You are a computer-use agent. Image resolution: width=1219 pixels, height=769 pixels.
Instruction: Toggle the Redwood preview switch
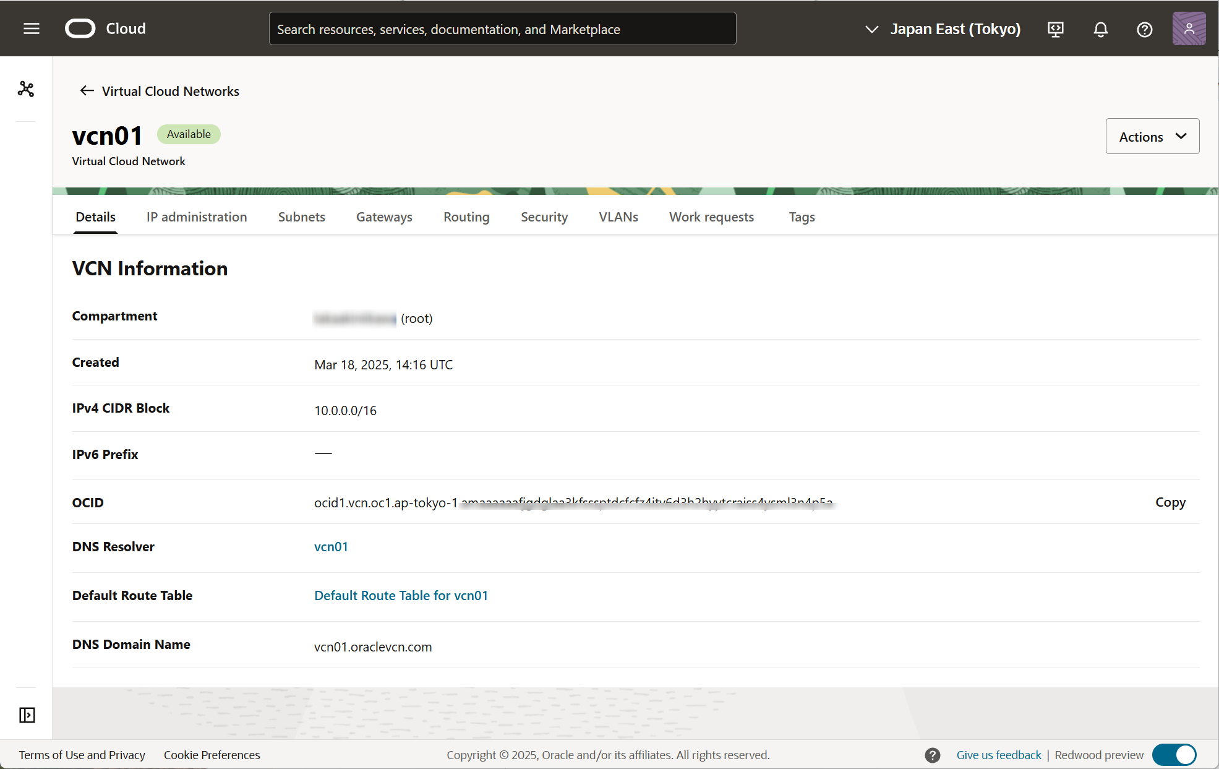pyautogui.click(x=1174, y=755)
